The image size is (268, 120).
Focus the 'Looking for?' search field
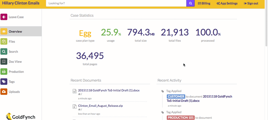tap(116, 3)
